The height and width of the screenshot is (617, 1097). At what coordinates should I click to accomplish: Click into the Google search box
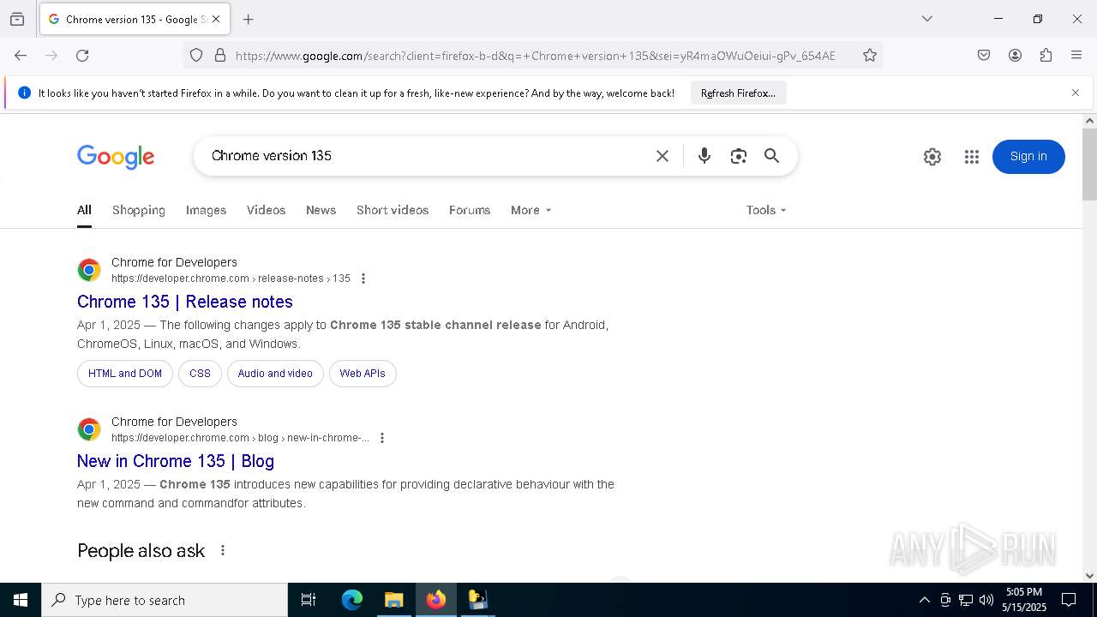[424, 156]
